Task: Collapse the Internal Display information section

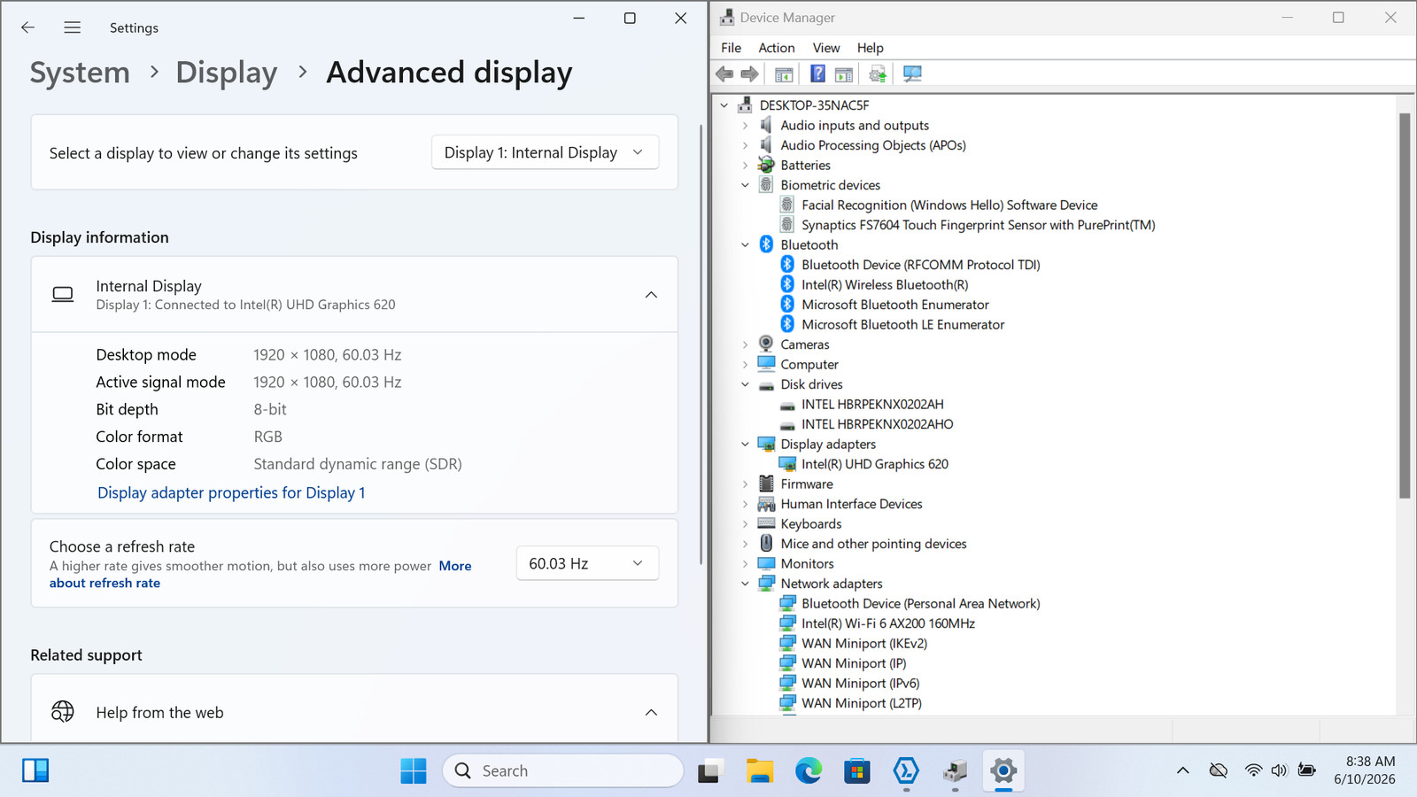Action: pos(651,295)
